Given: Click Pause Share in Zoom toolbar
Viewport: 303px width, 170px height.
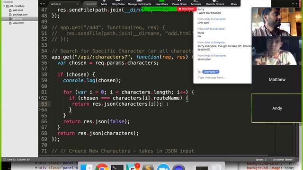Looking at the screenshot, I should (179, 3).
